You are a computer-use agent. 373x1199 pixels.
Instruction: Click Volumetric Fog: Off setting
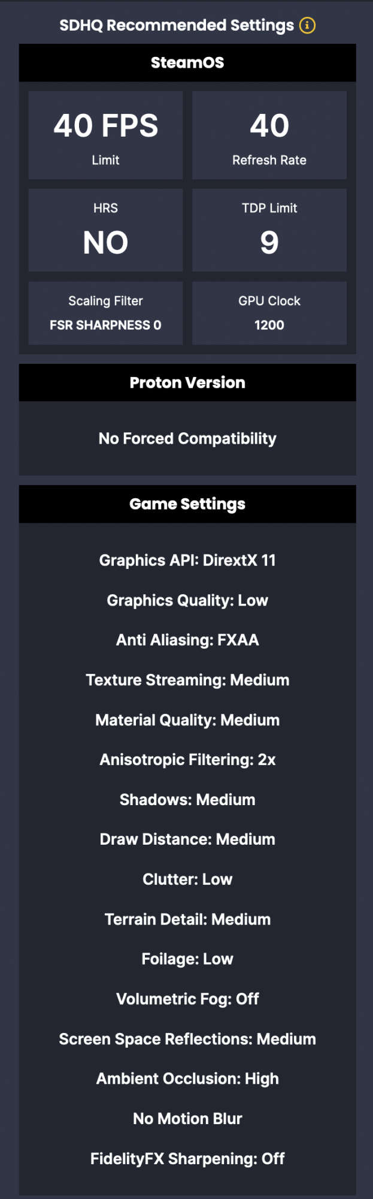pos(187,999)
